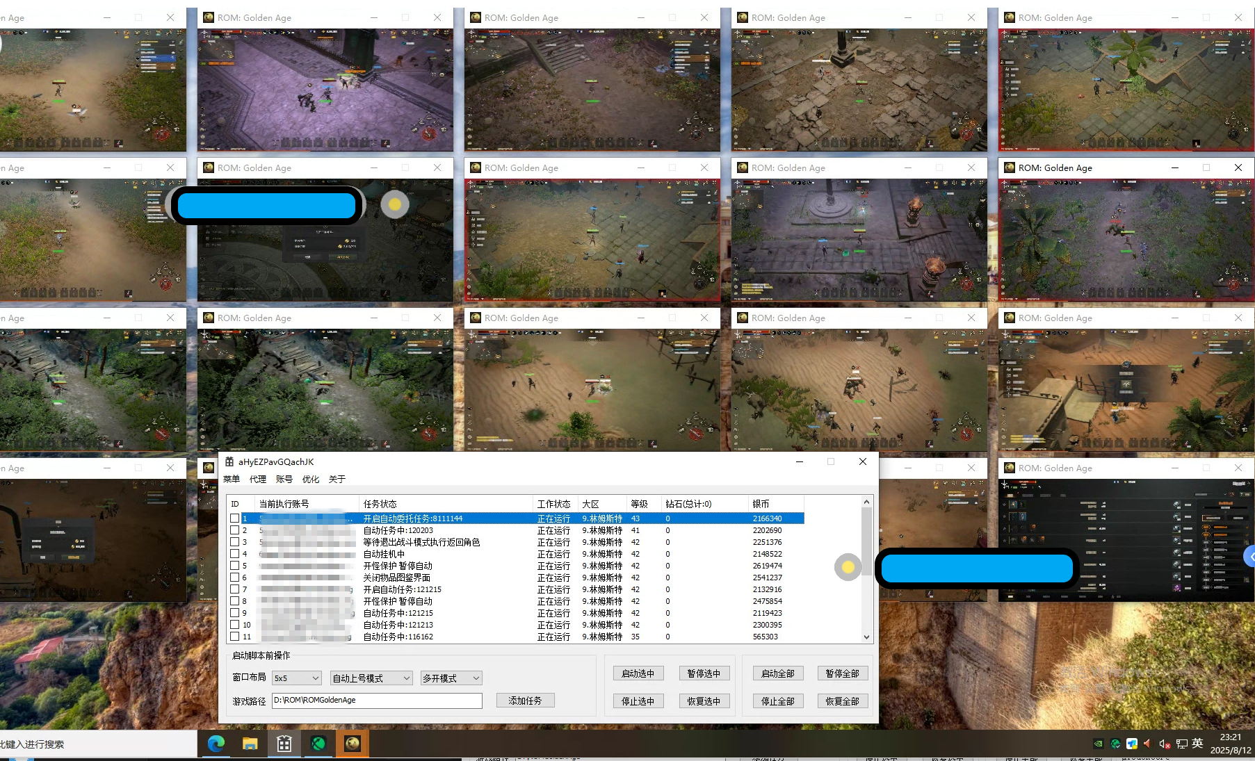
Task: Click the aHyEZPavGQachJK window title icon
Action: coord(229,461)
